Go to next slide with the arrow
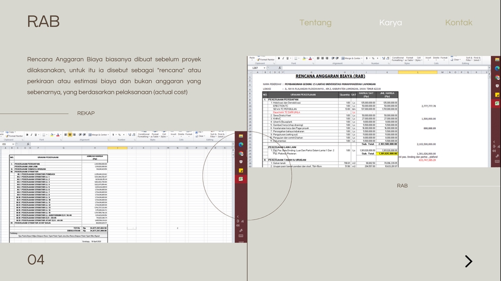 click(x=468, y=261)
